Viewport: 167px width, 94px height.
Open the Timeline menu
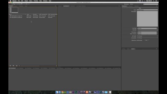(36, 1)
